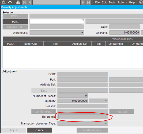Go to previous record arrow icon
The width and height of the screenshot is (143, 134).
tap(30, 2)
